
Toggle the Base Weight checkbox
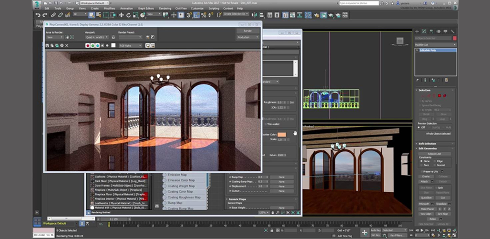(230, 208)
